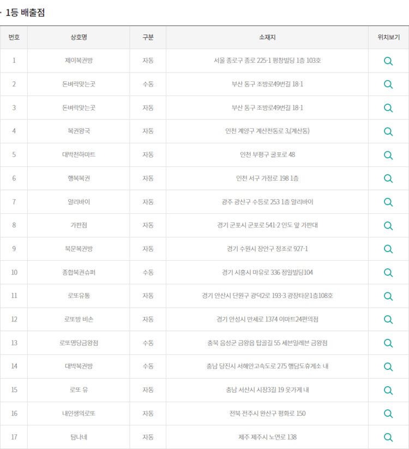The height and width of the screenshot is (449, 409).
Task: Click magnifier icon for 행복복권
Action: pyautogui.click(x=388, y=179)
